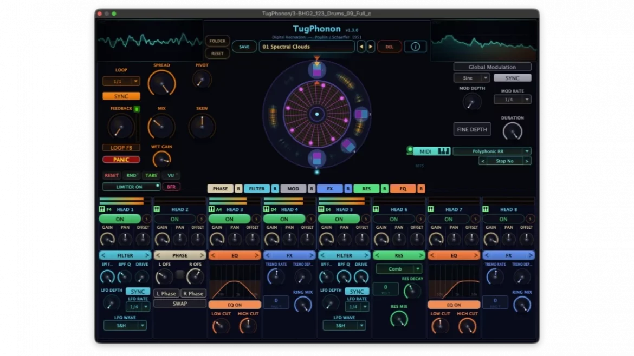Go to the next preset arrow

tap(370, 47)
